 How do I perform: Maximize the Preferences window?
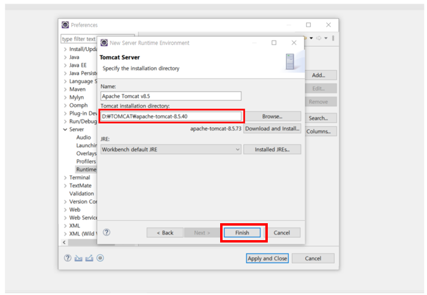coord(308,25)
